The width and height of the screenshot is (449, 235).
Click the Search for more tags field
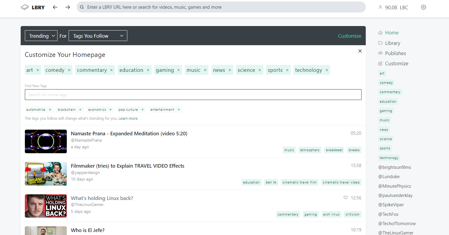pos(193,95)
